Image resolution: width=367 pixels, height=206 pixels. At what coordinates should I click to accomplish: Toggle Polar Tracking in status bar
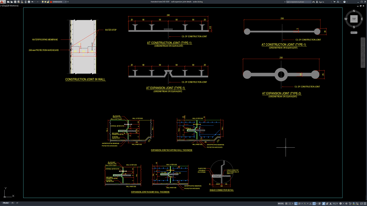click(299, 204)
